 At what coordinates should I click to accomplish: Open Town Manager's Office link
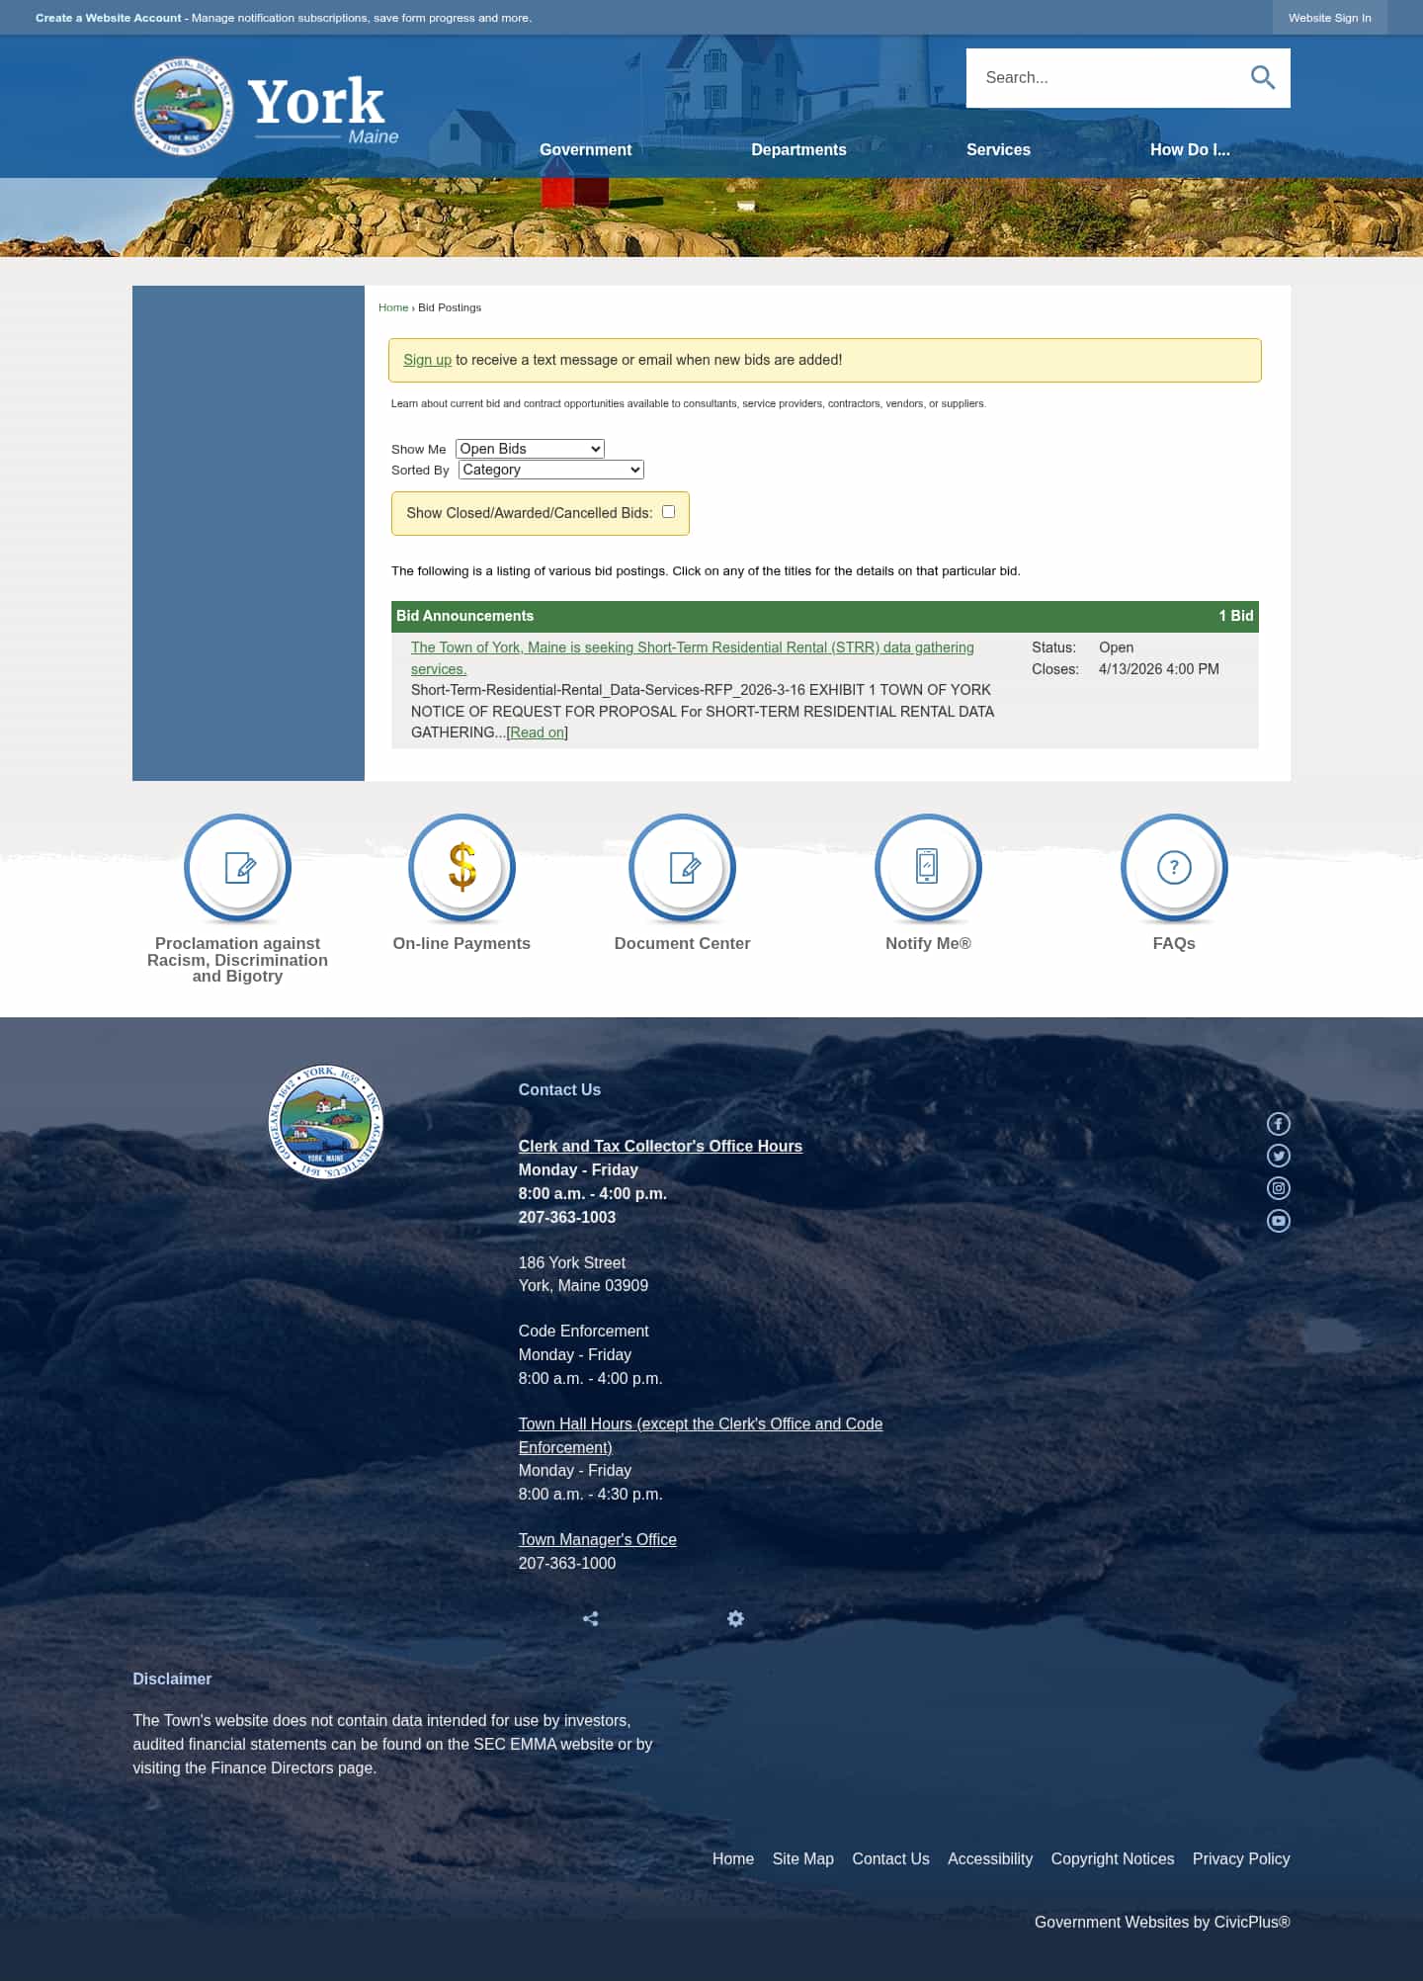(597, 1539)
